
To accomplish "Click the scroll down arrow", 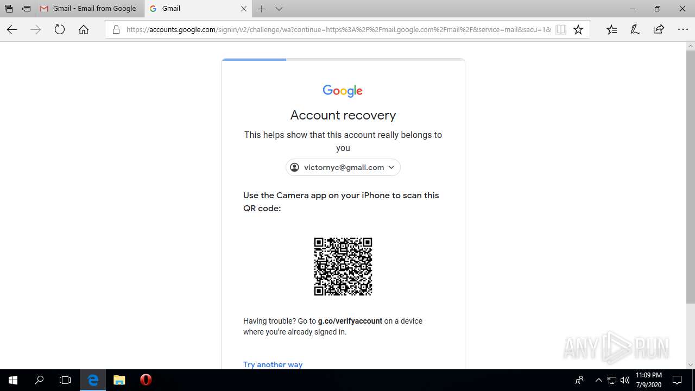I will tap(691, 364).
